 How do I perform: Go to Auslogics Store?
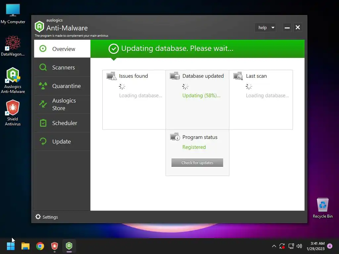[x=62, y=104]
